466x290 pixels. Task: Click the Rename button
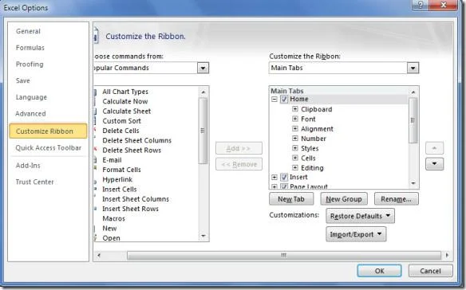397,199
